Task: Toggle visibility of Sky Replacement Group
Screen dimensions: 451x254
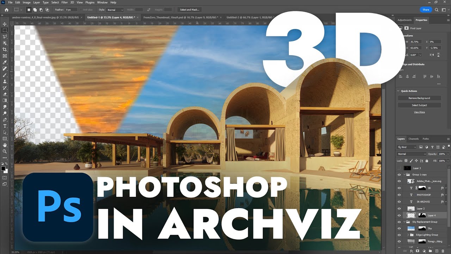Action: point(399,222)
